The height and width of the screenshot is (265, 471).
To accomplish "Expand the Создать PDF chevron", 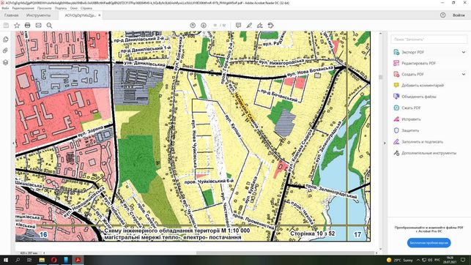I will tap(464, 74).
